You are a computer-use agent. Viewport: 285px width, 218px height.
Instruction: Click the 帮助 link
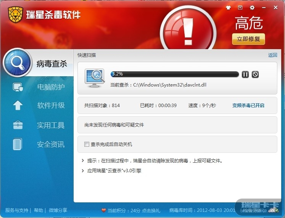pyautogui.click(x=39, y=210)
